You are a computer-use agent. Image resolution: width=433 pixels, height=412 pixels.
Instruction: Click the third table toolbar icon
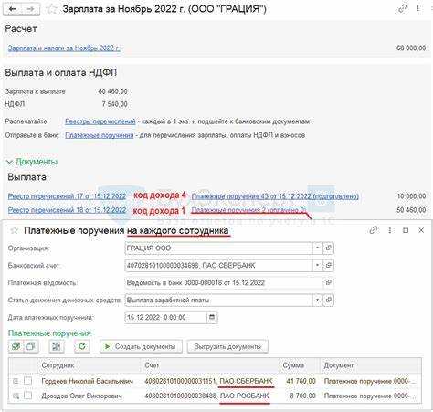(57, 346)
